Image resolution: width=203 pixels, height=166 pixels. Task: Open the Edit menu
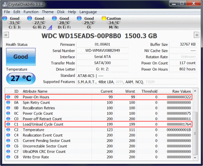pyautogui.click(x=17, y=12)
